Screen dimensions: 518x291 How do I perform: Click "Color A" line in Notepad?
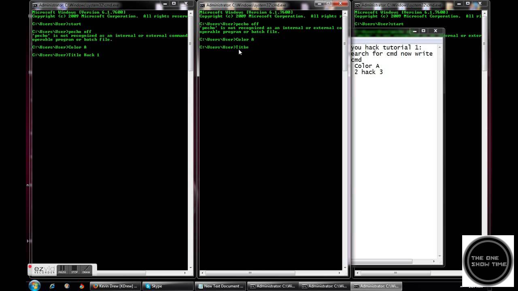coord(367,66)
